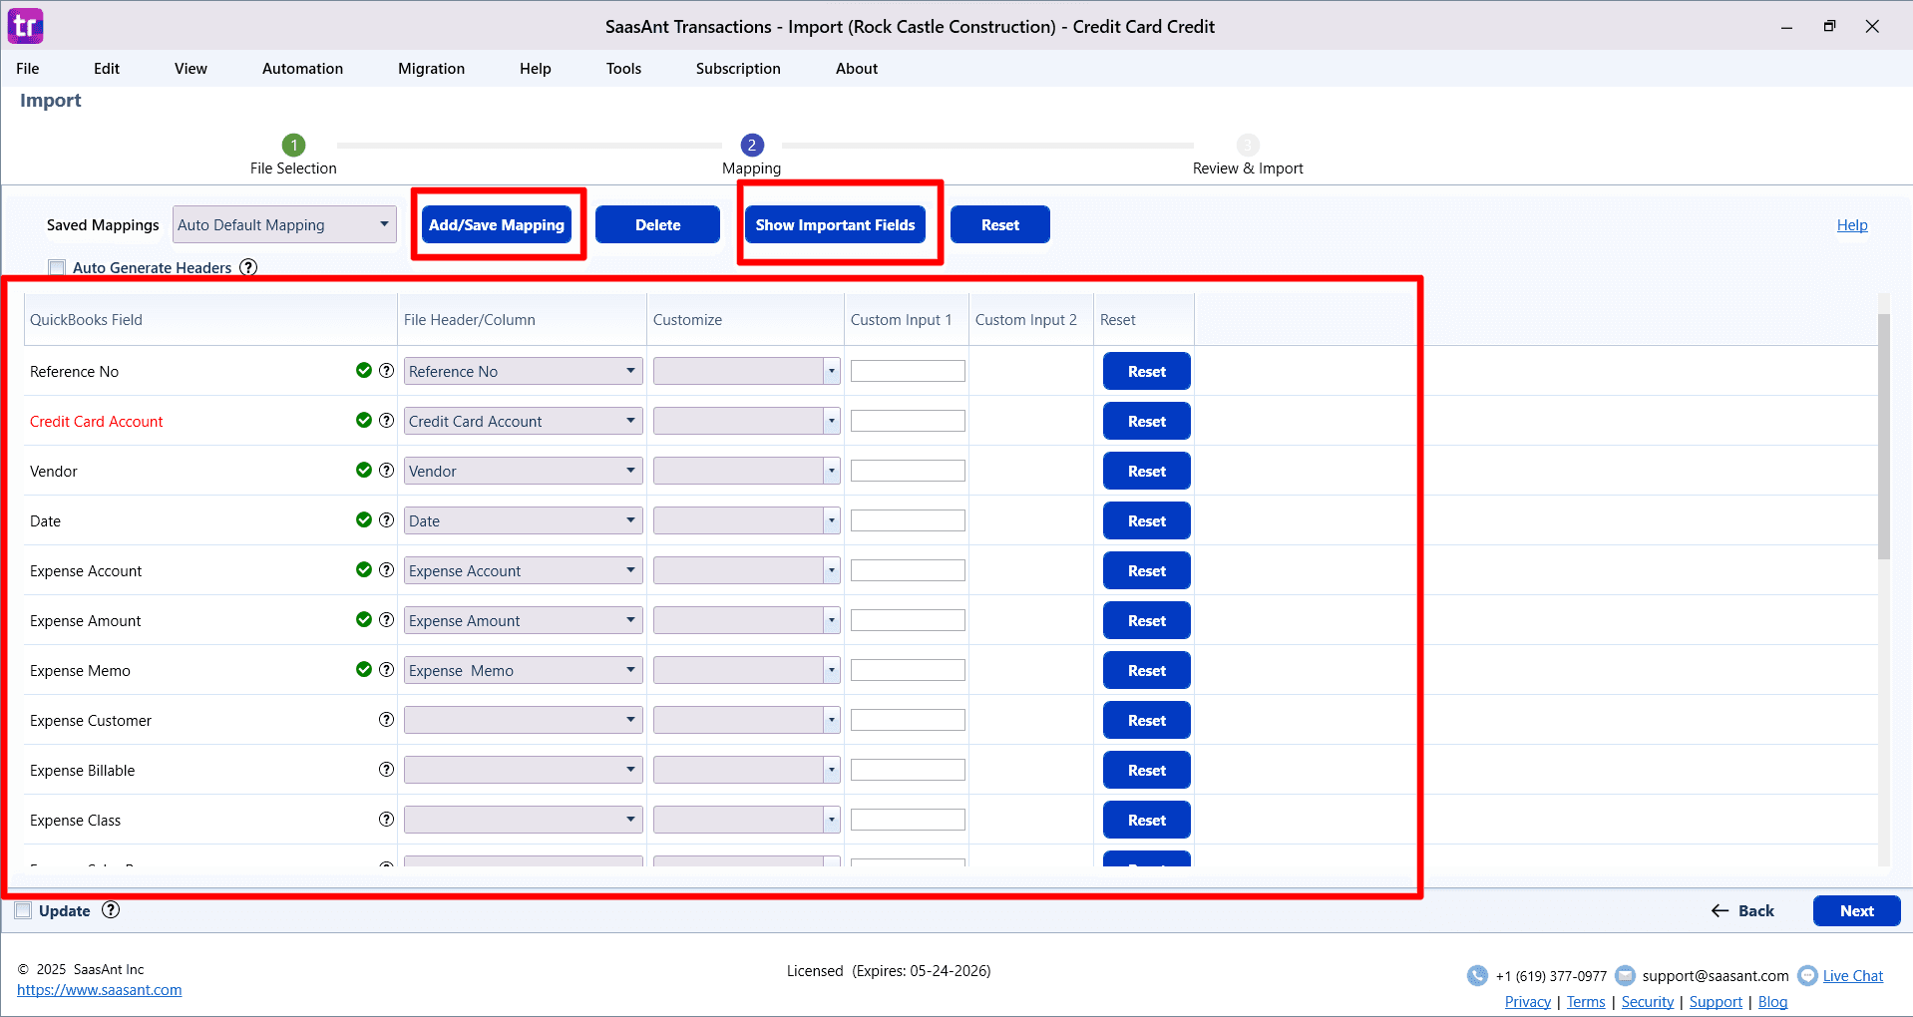Viewport: 1913px width, 1017px height.
Task: Open Security link in footer
Action: coord(1647,1002)
